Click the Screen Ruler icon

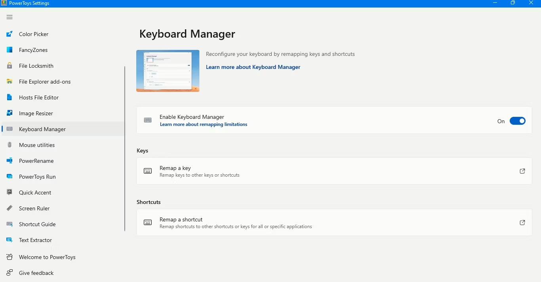tap(10, 208)
